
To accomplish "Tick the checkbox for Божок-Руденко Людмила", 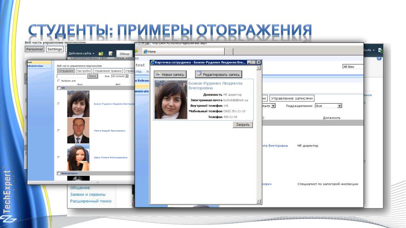I will coord(59,104).
